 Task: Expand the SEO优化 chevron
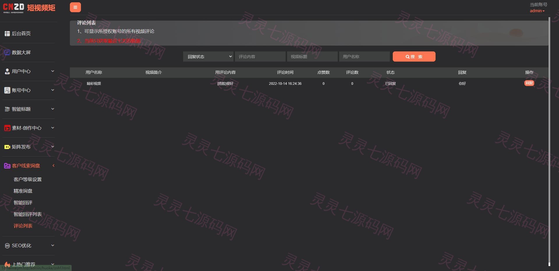point(53,245)
